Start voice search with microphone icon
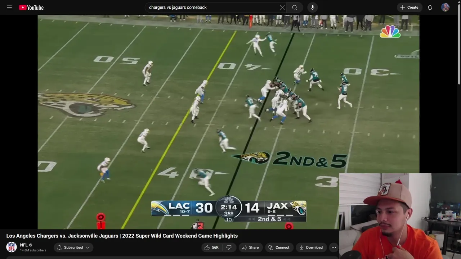The width and height of the screenshot is (461, 259). coord(312,7)
